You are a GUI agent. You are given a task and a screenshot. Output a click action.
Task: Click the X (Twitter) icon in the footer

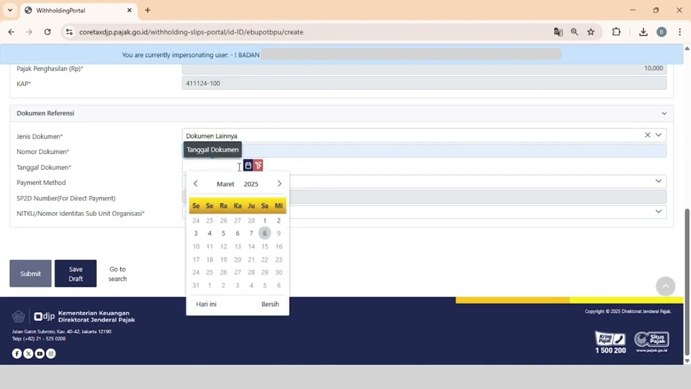[28, 354]
